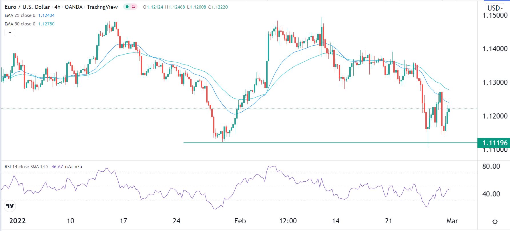This screenshot has height=231, width=510.
Task: Click the Euro / U.S. Dollar symbol title
Action: [27, 7]
